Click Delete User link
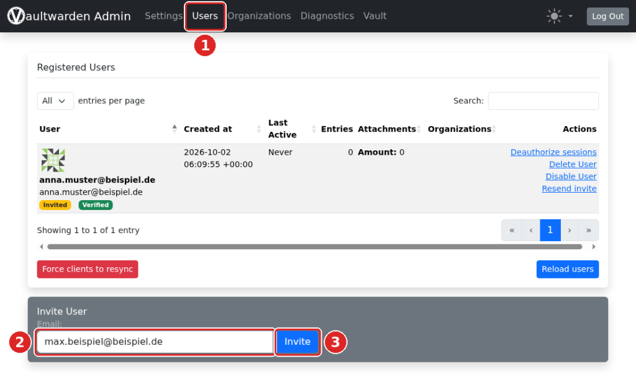The image size is (636, 376). click(x=573, y=165)
